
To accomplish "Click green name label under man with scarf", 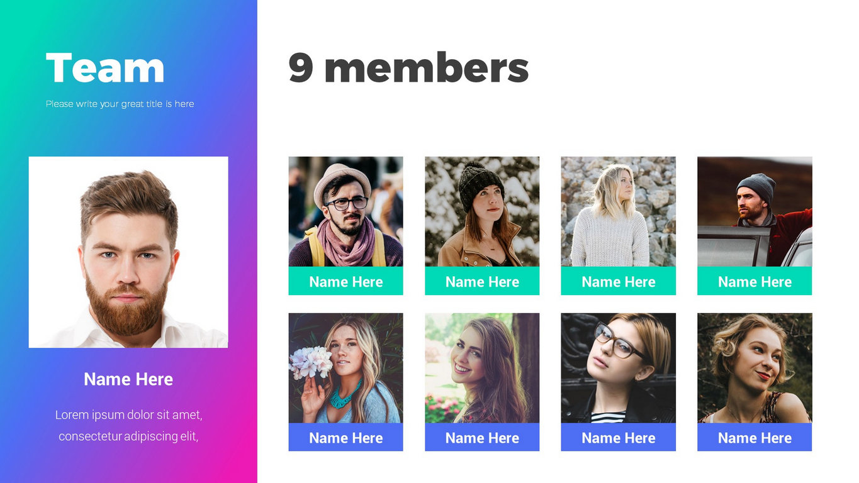I will pyautogui.click(x=345, y=282).
